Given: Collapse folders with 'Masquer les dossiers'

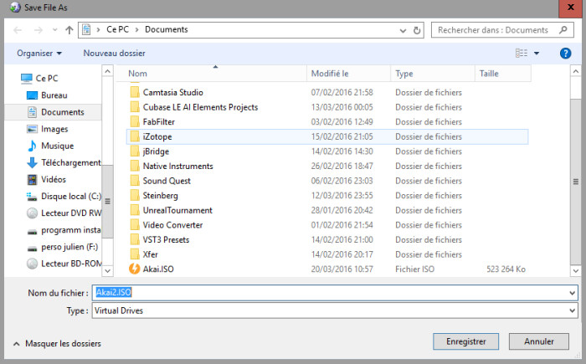Looking at the screenshot, I should (57, 344).
